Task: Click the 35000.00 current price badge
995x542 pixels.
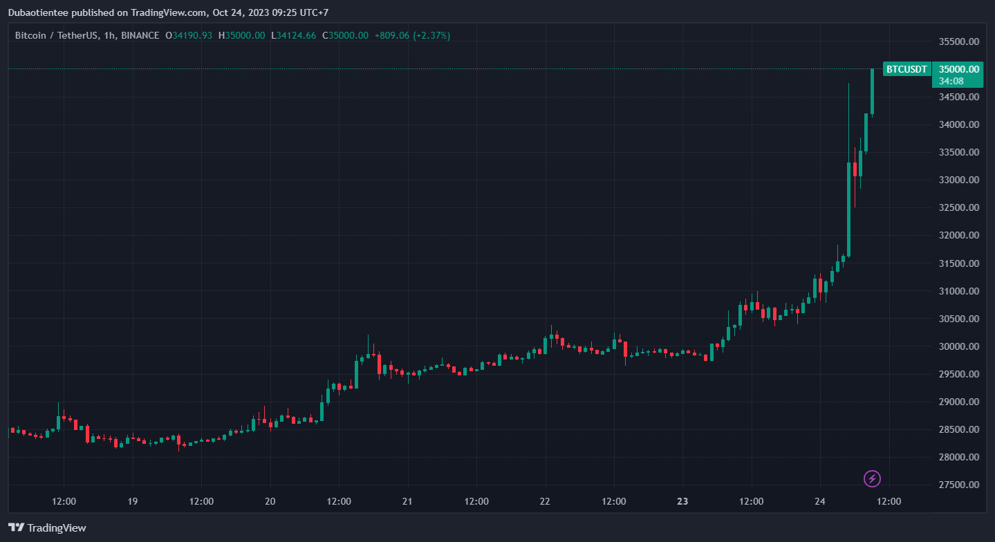Action: (958, 69)
